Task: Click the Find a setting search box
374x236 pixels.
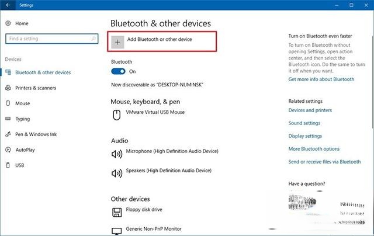Action: (52, 39)
